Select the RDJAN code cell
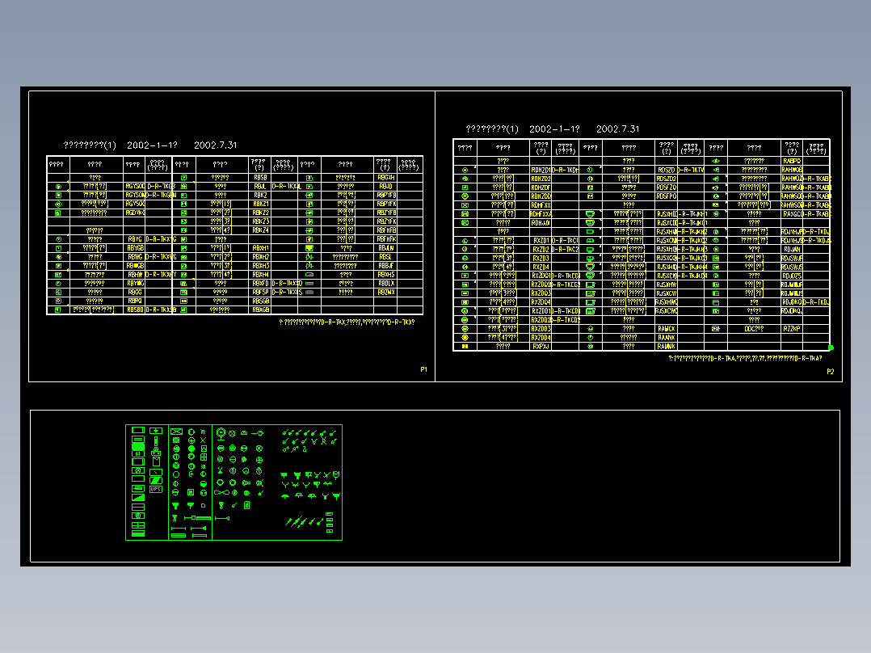The image size is (871, 653). click(792, 249)
